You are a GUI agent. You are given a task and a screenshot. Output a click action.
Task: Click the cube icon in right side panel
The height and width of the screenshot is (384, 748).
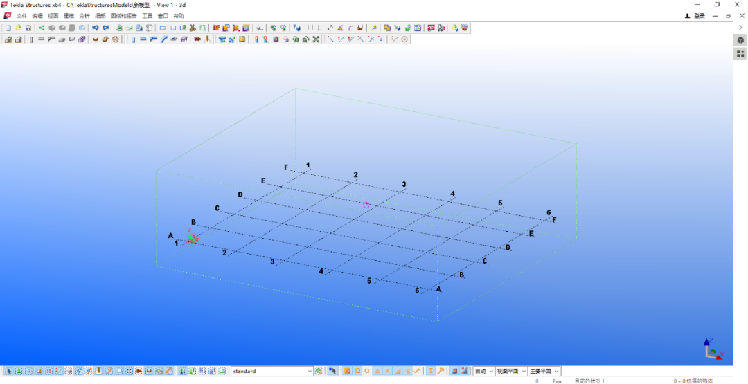coord(740,40)
